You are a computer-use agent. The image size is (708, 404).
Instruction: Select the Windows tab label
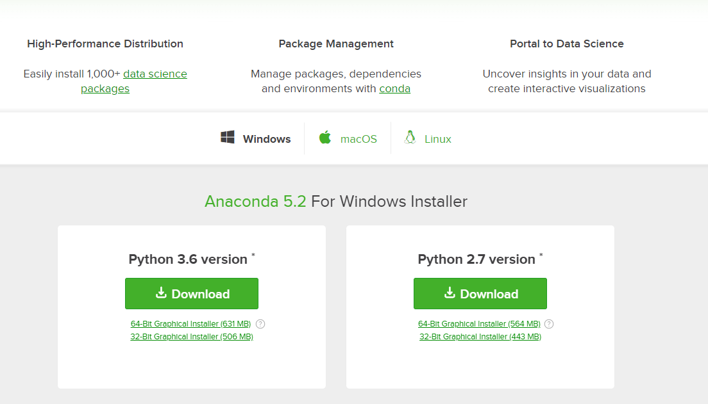[266, 139]
